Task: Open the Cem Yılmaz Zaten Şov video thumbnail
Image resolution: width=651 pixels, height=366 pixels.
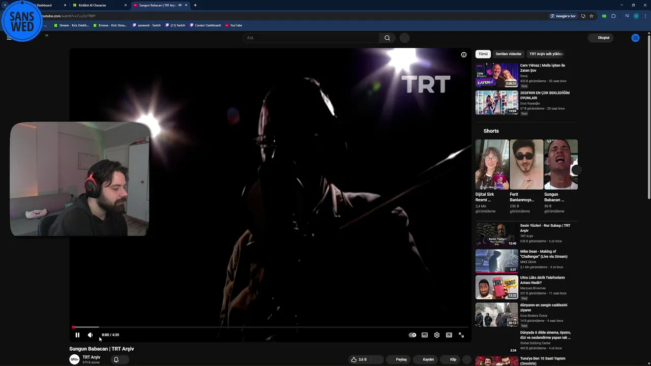Action: (x=496, y=75)
